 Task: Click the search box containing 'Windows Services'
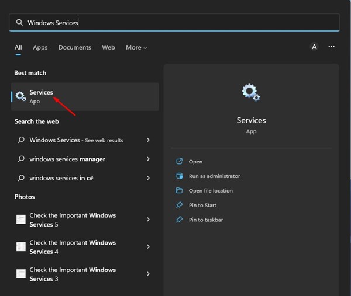pos(174,22)
